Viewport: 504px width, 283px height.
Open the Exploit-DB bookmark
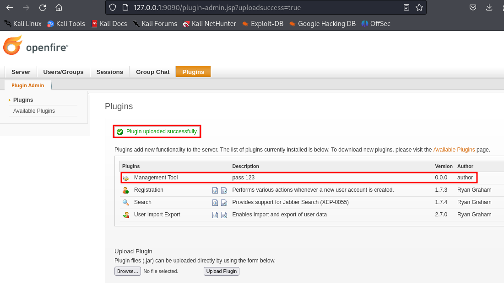(263, 24)
